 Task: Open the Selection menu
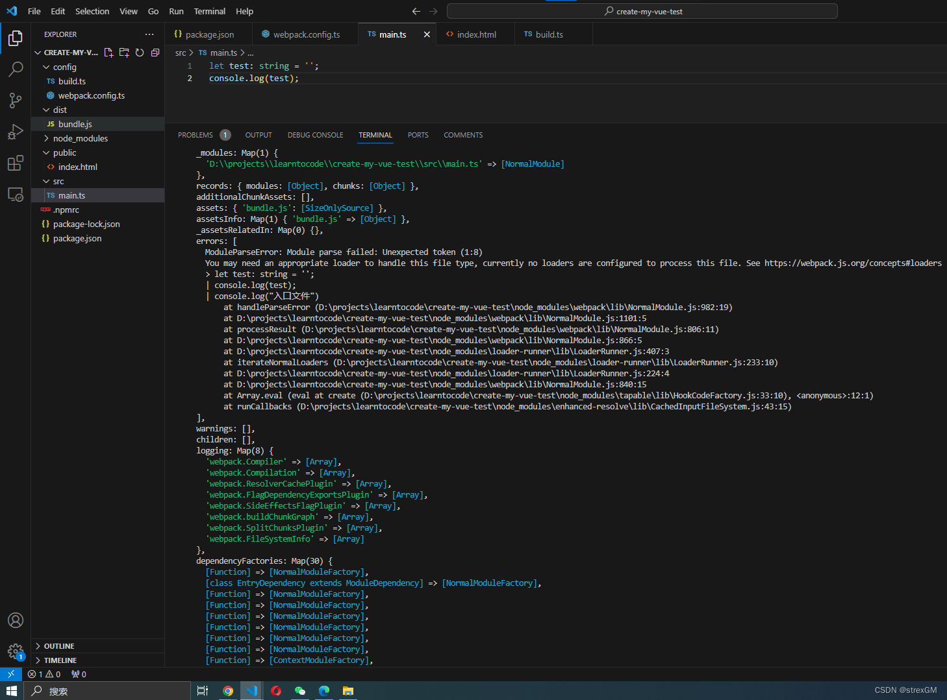click(x=92, y=11)
